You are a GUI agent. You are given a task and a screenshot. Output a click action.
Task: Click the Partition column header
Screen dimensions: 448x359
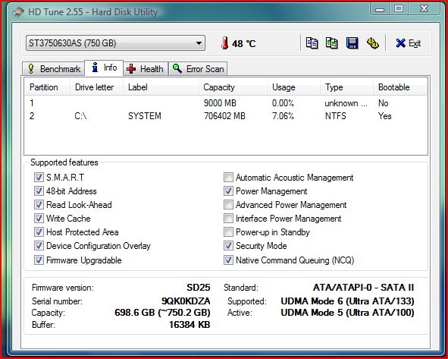pyautogui.click(x=47, y=87)
